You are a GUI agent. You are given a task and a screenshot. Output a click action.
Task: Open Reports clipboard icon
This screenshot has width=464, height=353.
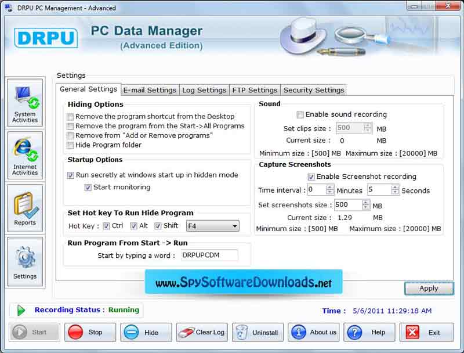(25, 208)
